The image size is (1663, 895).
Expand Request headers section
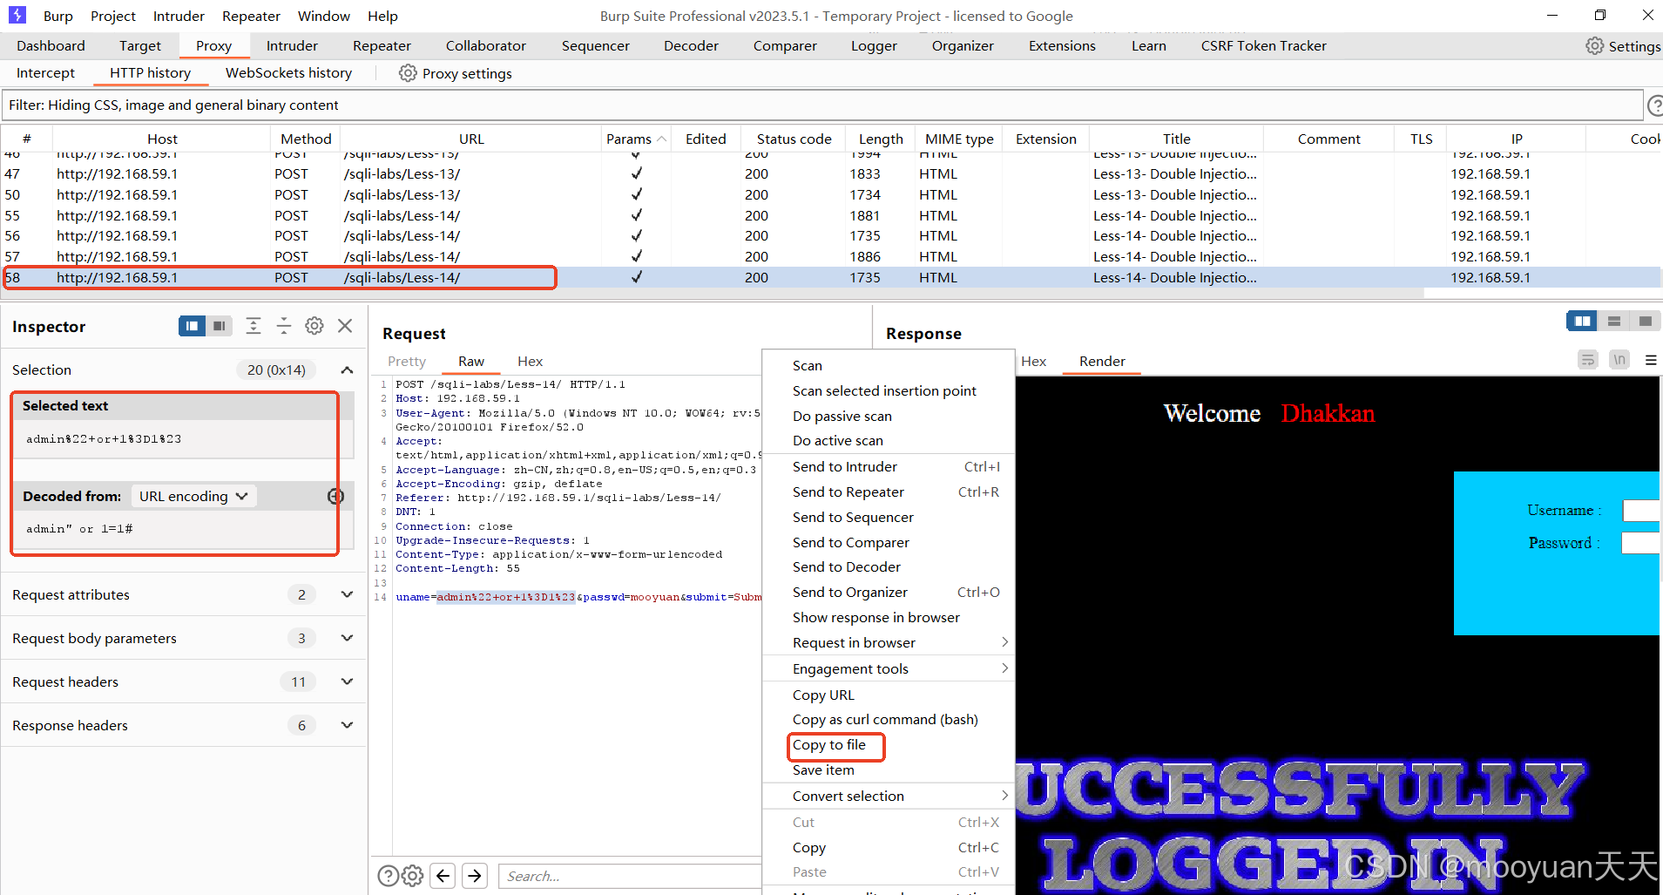tap(347, 681)
